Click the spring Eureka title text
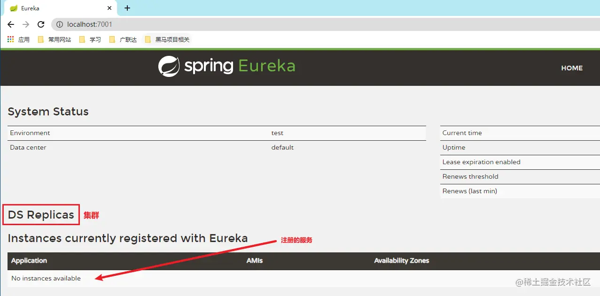600x296 pixels. [240, 66]
